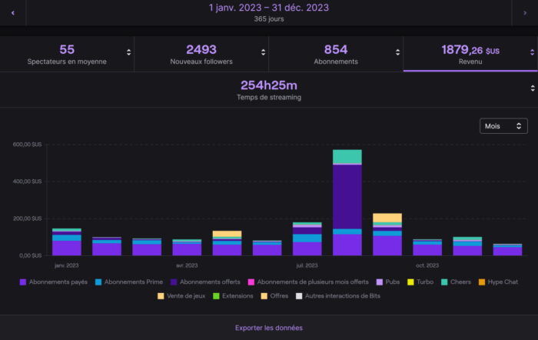Go to previous date range arrow

pos(12,12)
